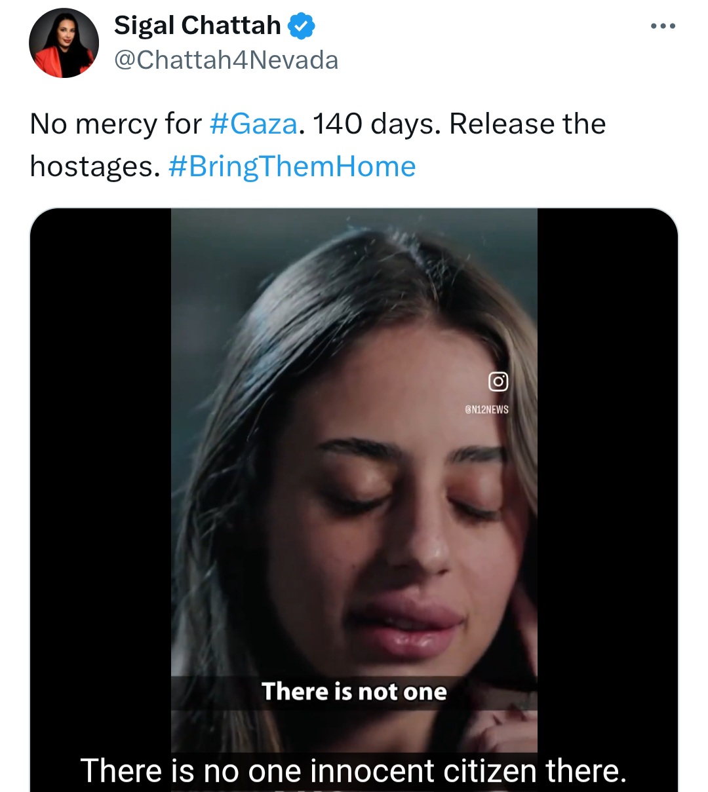The height and width of the screenshot is (792, 708).
Task: Click the blue verified checkmark badge
Action: point(302,26)
